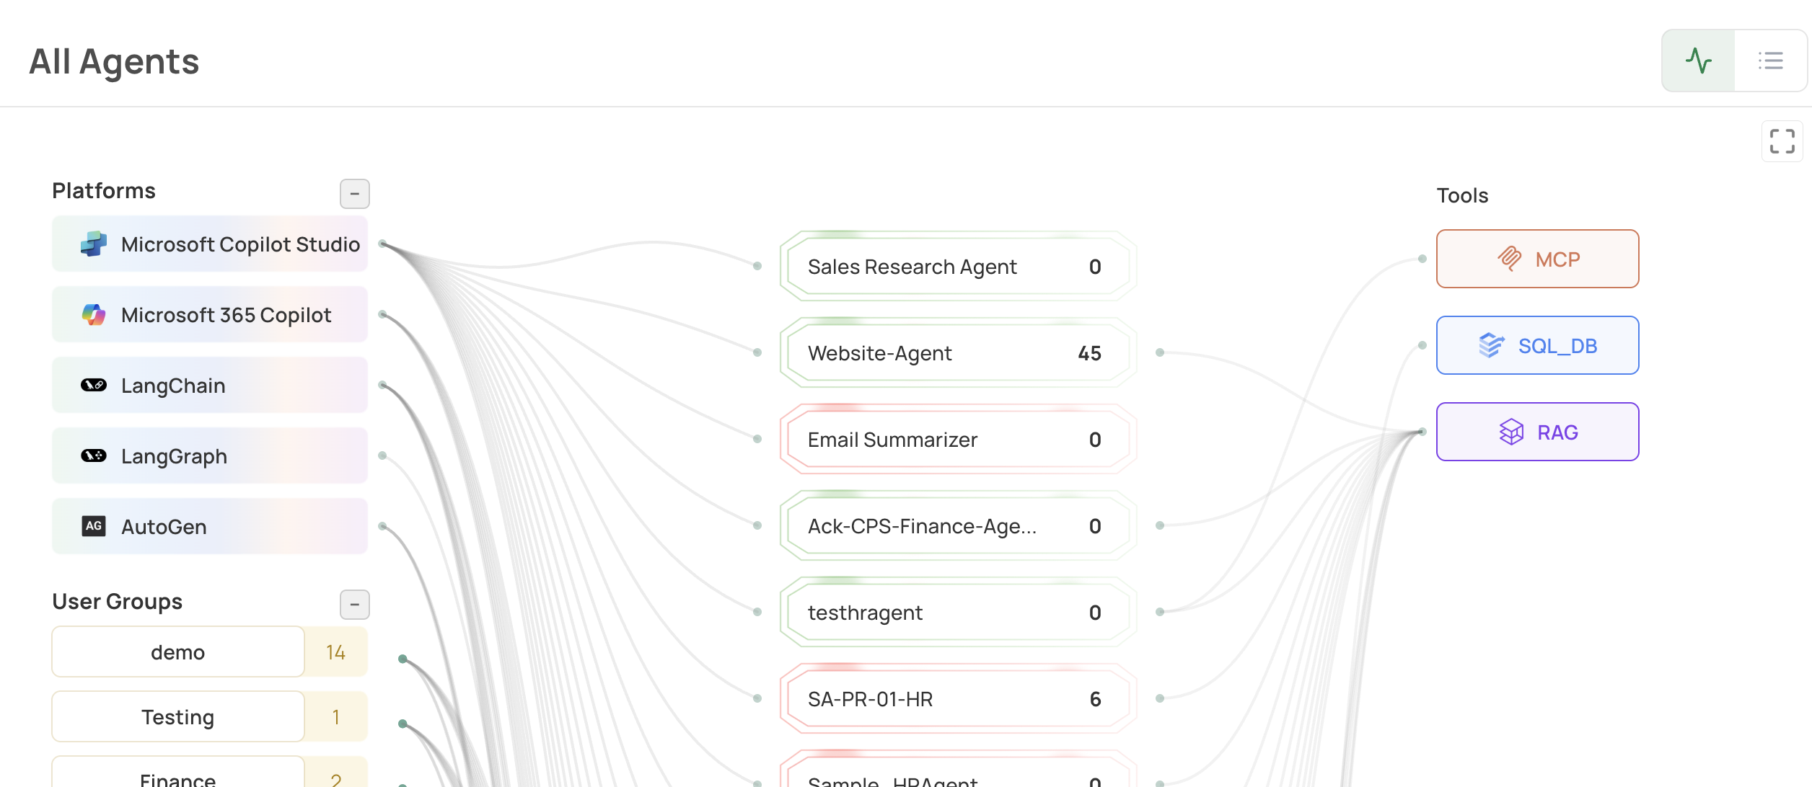Click the MCP tool icon

point(1510,259)
